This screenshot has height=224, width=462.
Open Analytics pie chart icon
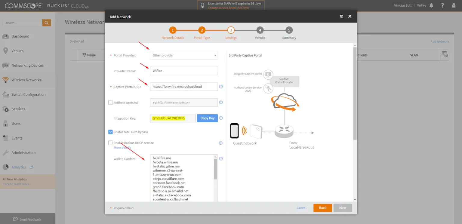coord(5,167)
